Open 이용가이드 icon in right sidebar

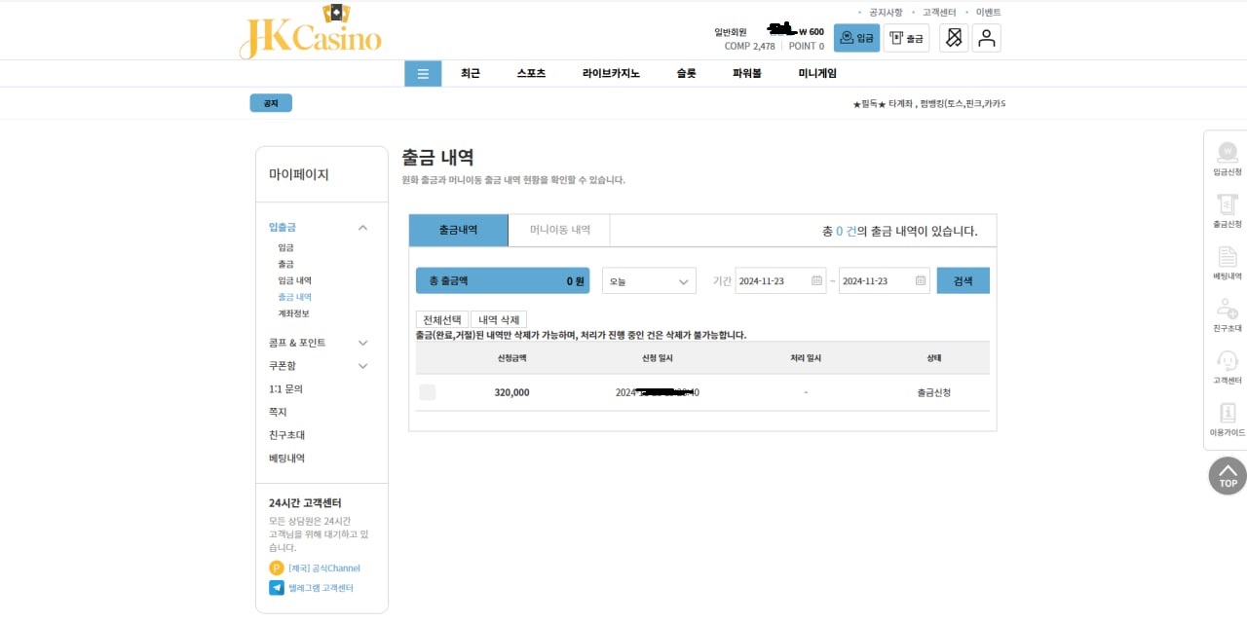click(1227, 415)
